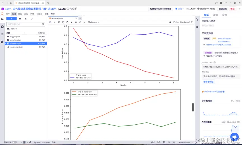
Task: Click the blue new launcher plus button
Action: tap(11, 19)
